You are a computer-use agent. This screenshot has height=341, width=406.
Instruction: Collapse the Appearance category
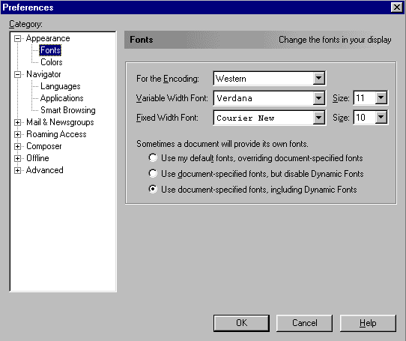click(18, 39)
